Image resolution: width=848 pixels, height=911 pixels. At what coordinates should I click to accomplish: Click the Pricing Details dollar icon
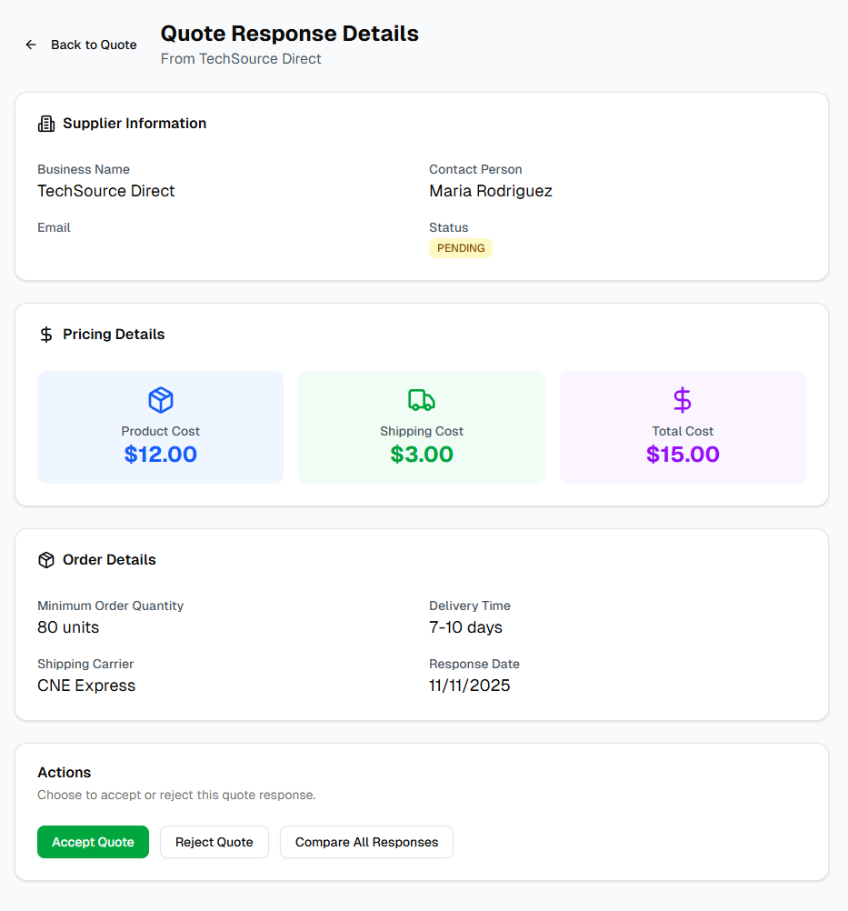pyautogui.click(x=46, y=335)
